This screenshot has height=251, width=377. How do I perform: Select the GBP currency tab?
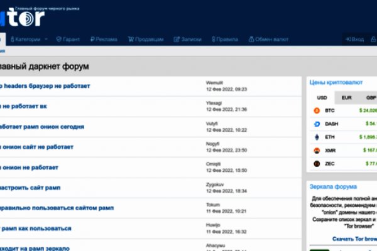371,97
